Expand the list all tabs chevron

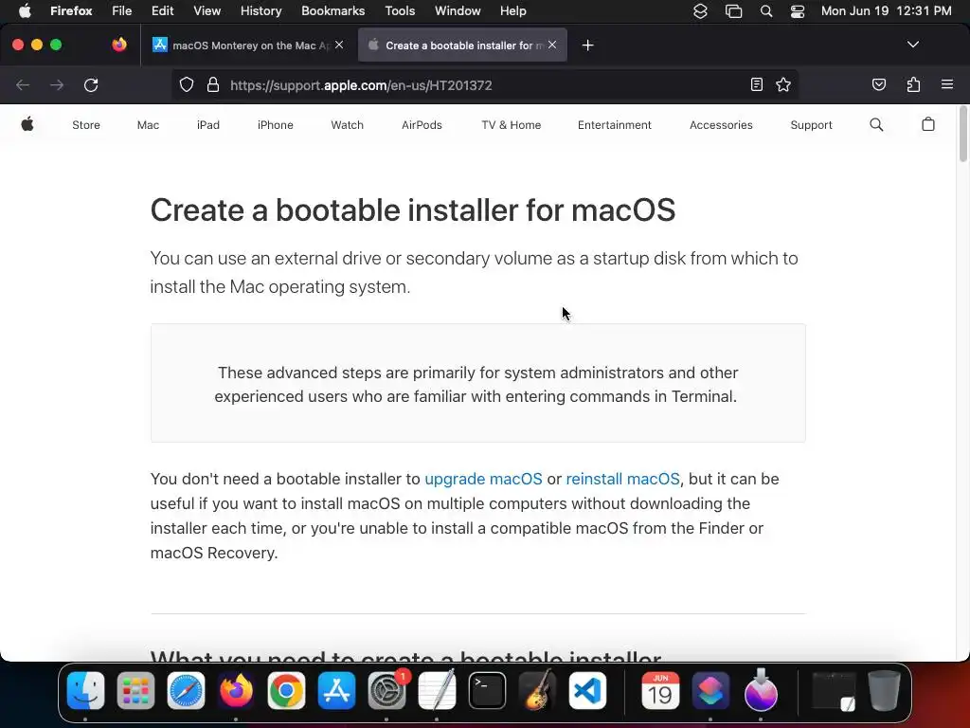[x=912, y=45]
